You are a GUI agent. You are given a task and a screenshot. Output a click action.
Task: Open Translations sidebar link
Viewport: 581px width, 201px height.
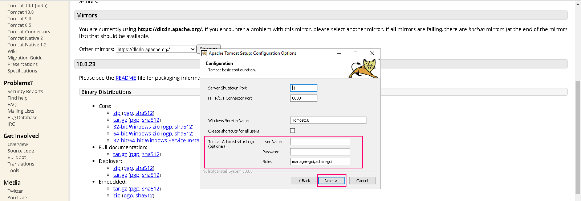point(21,164)
